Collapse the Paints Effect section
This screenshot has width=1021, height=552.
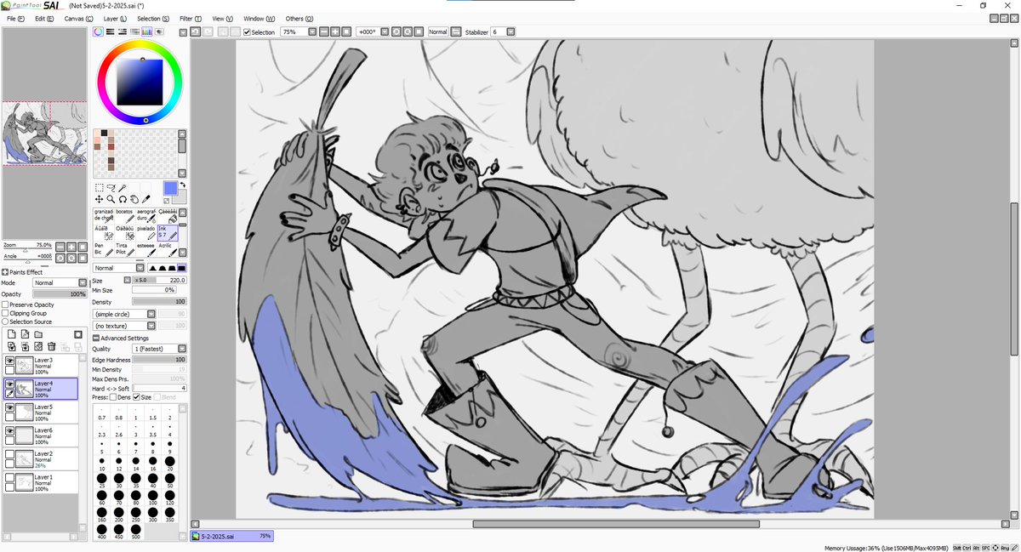point(5,272)
